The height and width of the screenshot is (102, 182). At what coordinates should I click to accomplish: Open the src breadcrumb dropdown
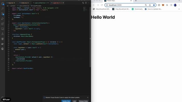8,6
